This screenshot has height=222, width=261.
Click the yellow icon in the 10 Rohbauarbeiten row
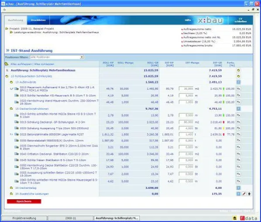(x=238, y=76)
